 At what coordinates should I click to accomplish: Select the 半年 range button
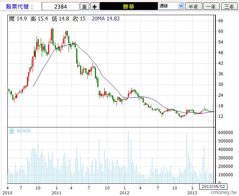coord(194,7)
